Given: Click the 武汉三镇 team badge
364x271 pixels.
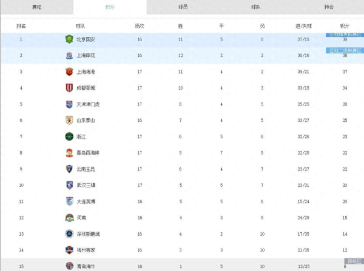Looking at the screenshot, I should (x=69, y=185).
